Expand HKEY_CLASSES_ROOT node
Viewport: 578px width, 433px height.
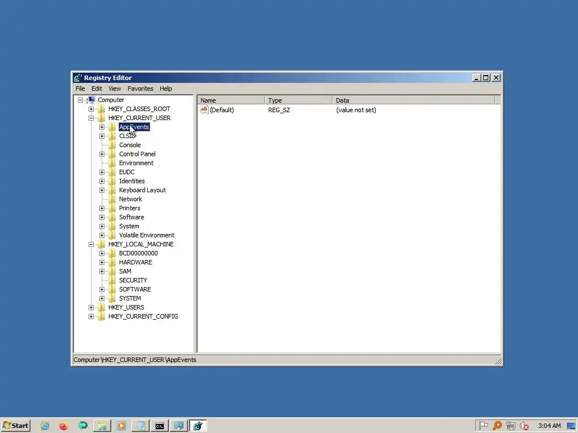tap(91, 109)
